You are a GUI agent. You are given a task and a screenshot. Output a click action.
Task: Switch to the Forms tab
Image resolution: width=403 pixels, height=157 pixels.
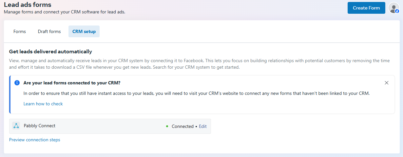20,31
